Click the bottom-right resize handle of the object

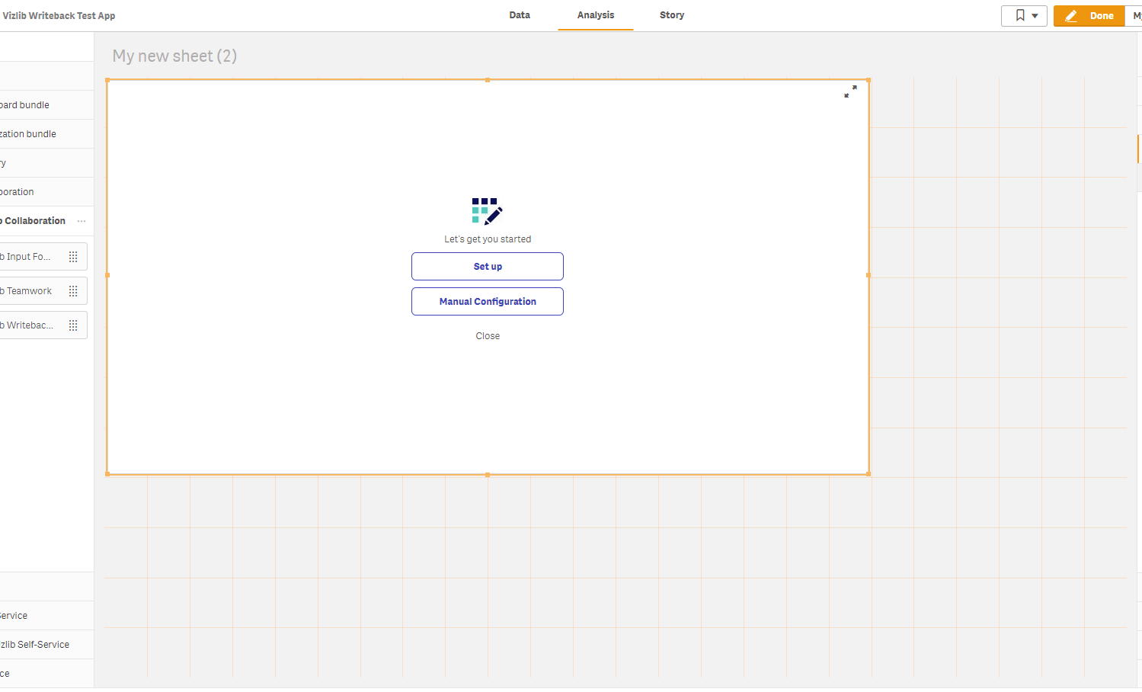(868, 474)
